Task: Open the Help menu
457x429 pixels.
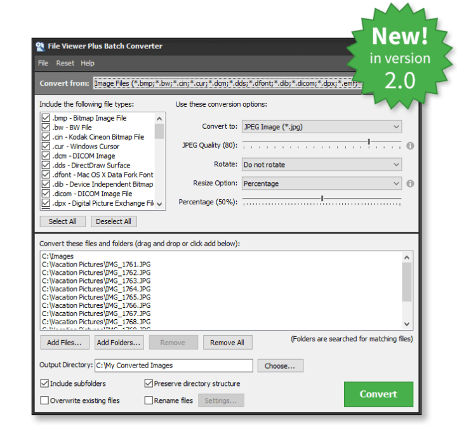Action: pos(88,63)
